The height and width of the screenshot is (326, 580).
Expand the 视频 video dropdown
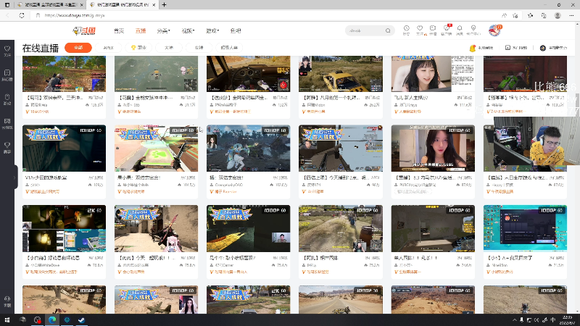click(188, 30)
